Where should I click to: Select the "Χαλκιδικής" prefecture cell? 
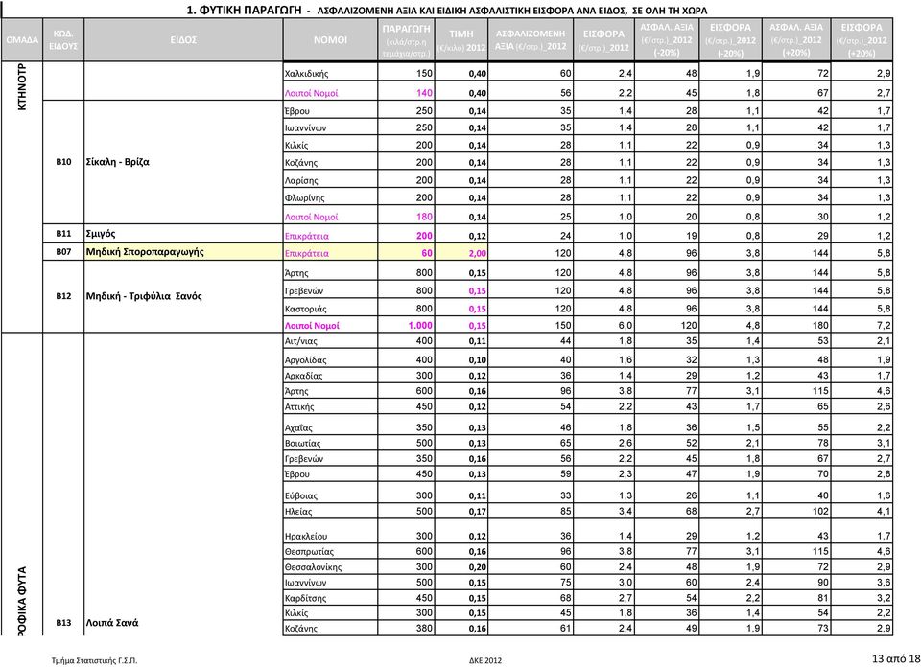tap(330, 74)
